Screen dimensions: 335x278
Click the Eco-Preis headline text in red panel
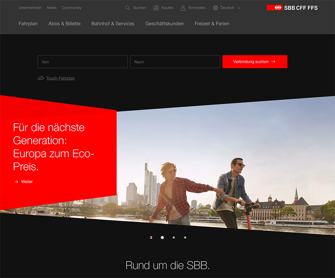[x=54, y=147]
